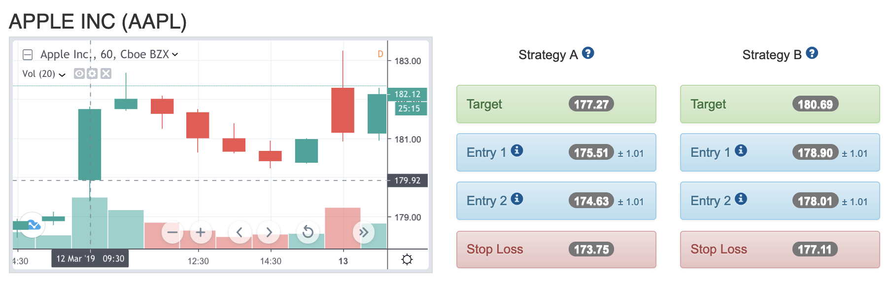Image resolution: width=891 pixels, height=288 pixels.
Task: Click Strategy B Entry 2 info icon
Action: [741, 199]
